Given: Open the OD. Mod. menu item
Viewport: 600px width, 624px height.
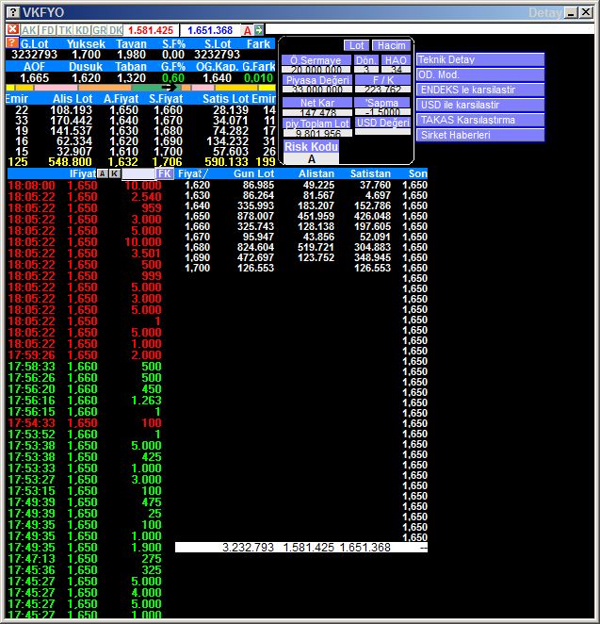Looking at the screenshot, I should [x=479, y=74].
